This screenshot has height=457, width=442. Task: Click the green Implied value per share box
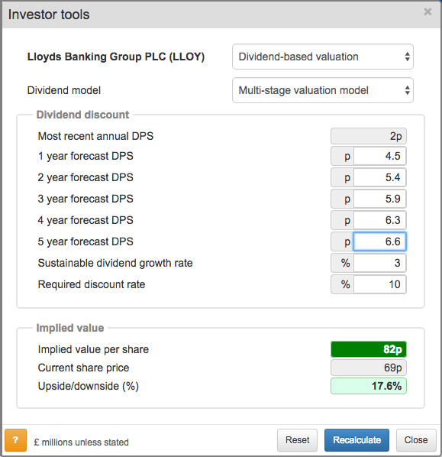(x=368, y=349)
